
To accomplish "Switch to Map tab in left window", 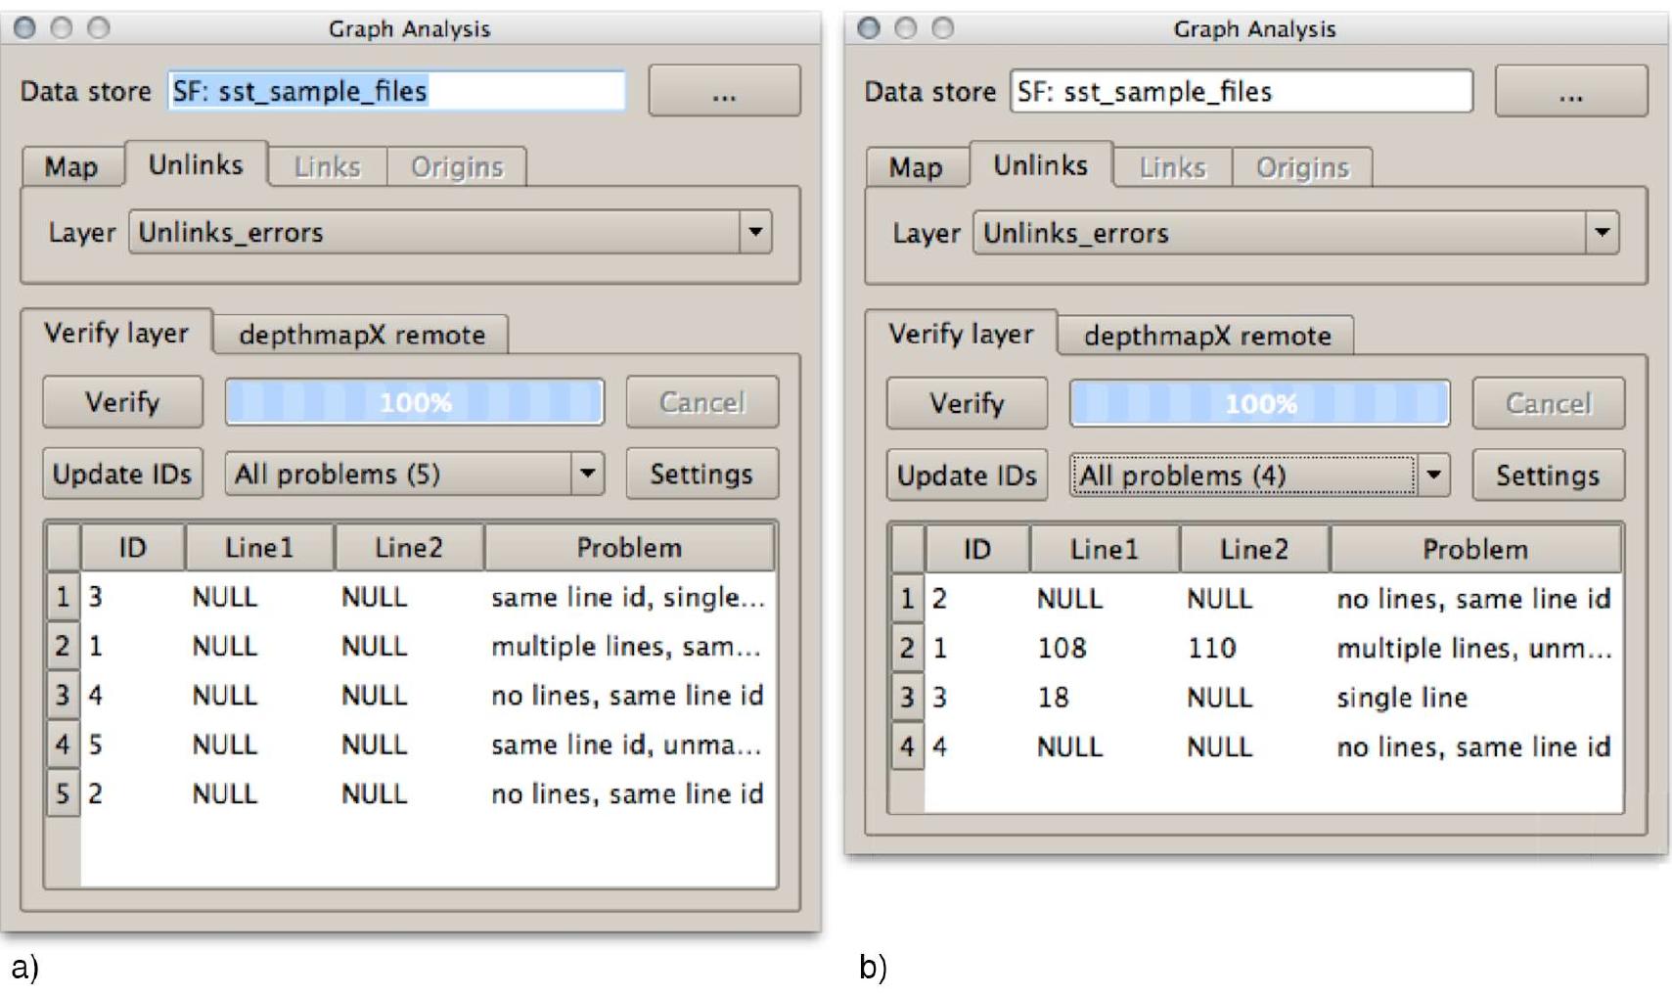I will [x=72, y=166].
